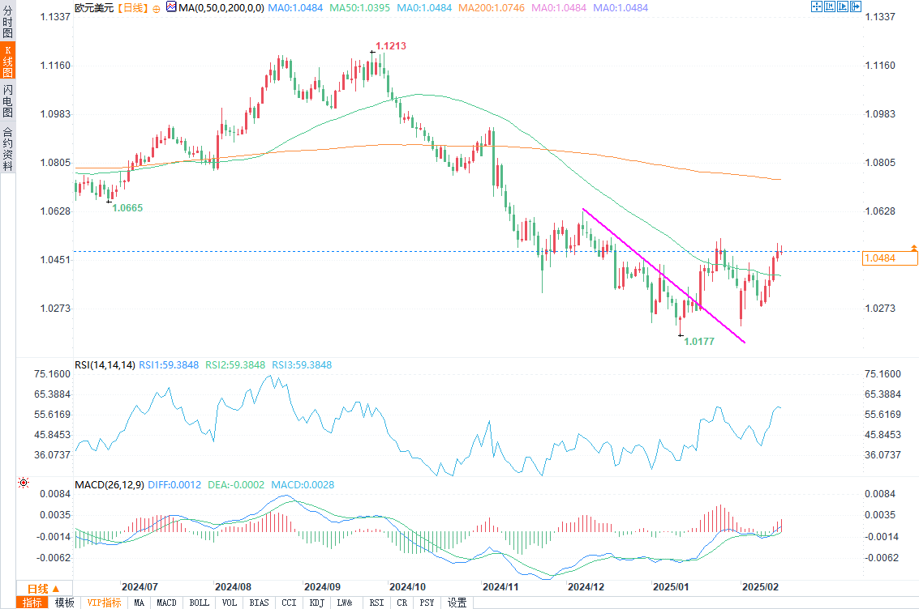
Task: Click the 2024/12 date label on the time axis
Action: tap(586, 587)
